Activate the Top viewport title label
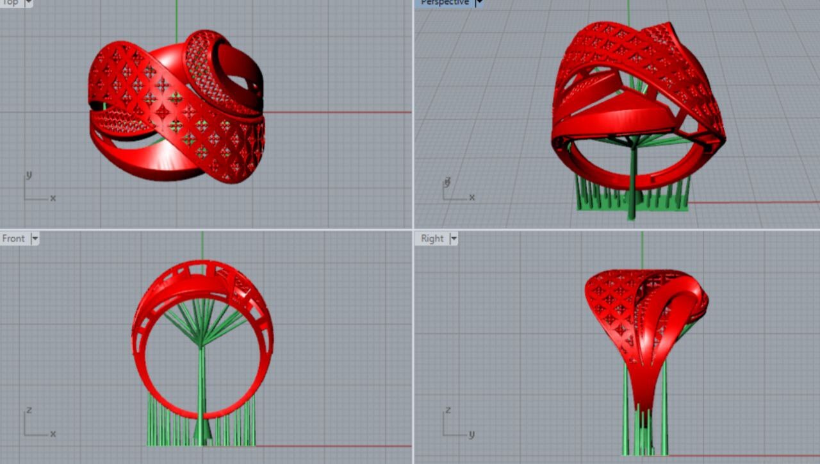Viewport: 820px width, 464px height. (10, 3)
